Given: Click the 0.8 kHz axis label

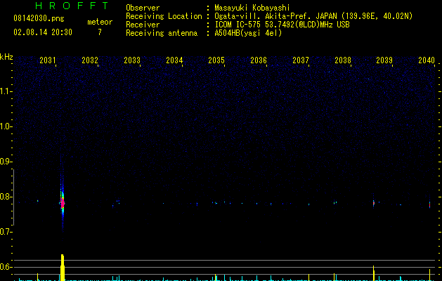Looking at the screenshot, I should 6,197.
